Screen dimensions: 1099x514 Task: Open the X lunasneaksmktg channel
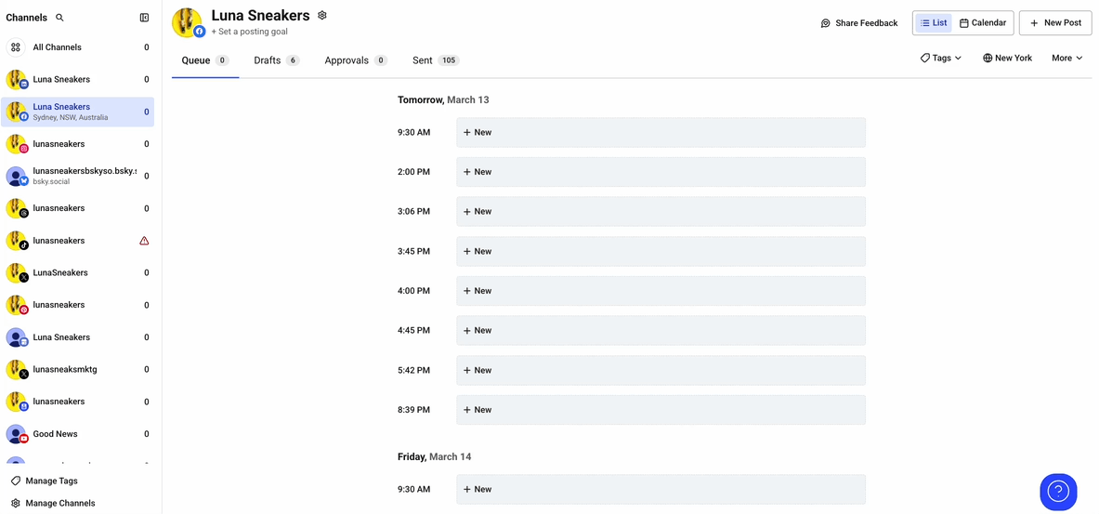pyautogui.click(x=77, y=370)
